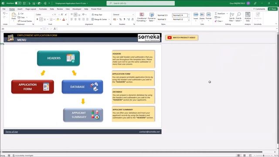
Task: Click Align Left icon
Action: pos(71,19)
